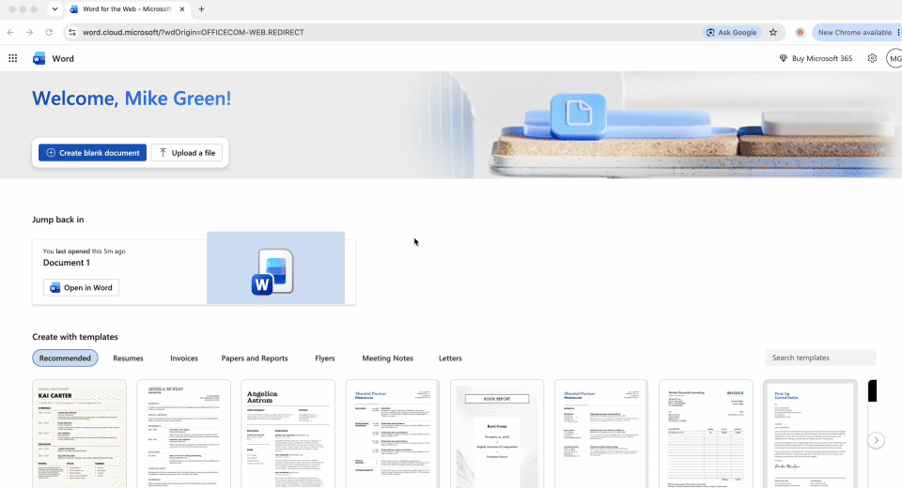Switch to Resumes templates tab

coord(128,358)
